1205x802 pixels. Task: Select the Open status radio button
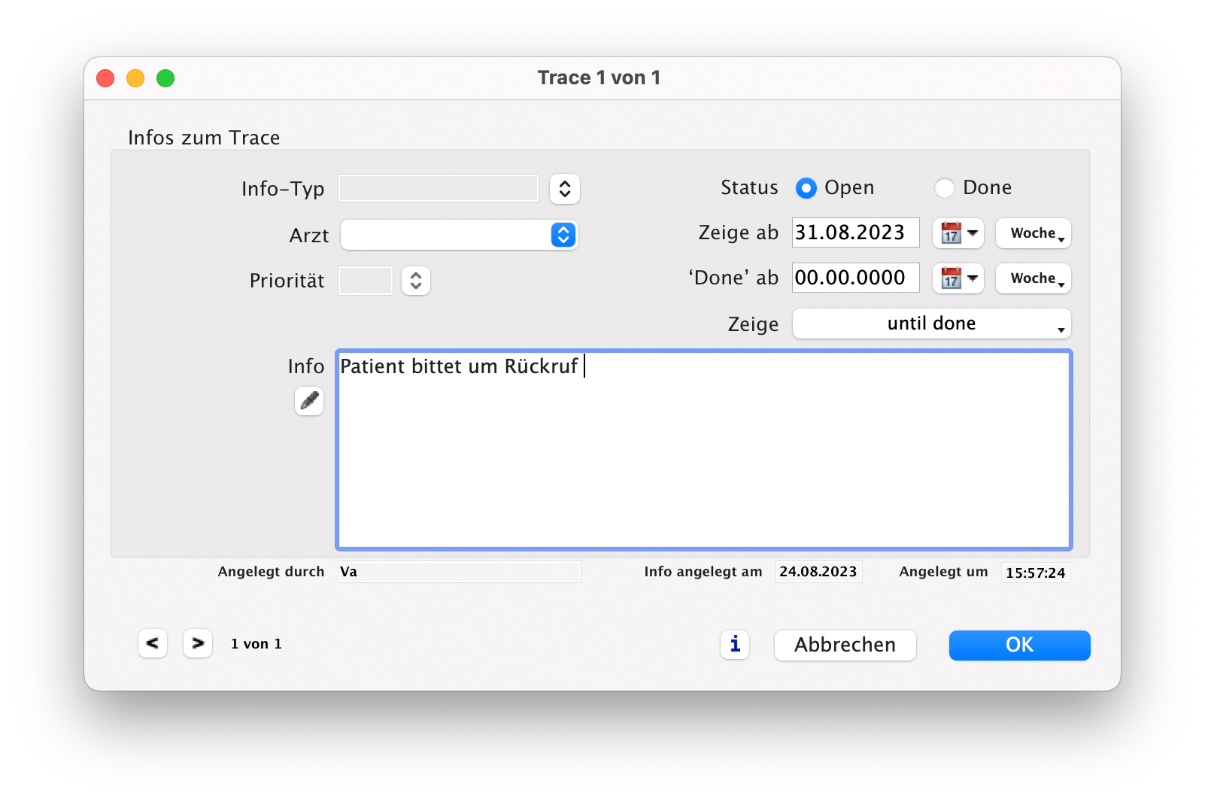pos(806,188)
